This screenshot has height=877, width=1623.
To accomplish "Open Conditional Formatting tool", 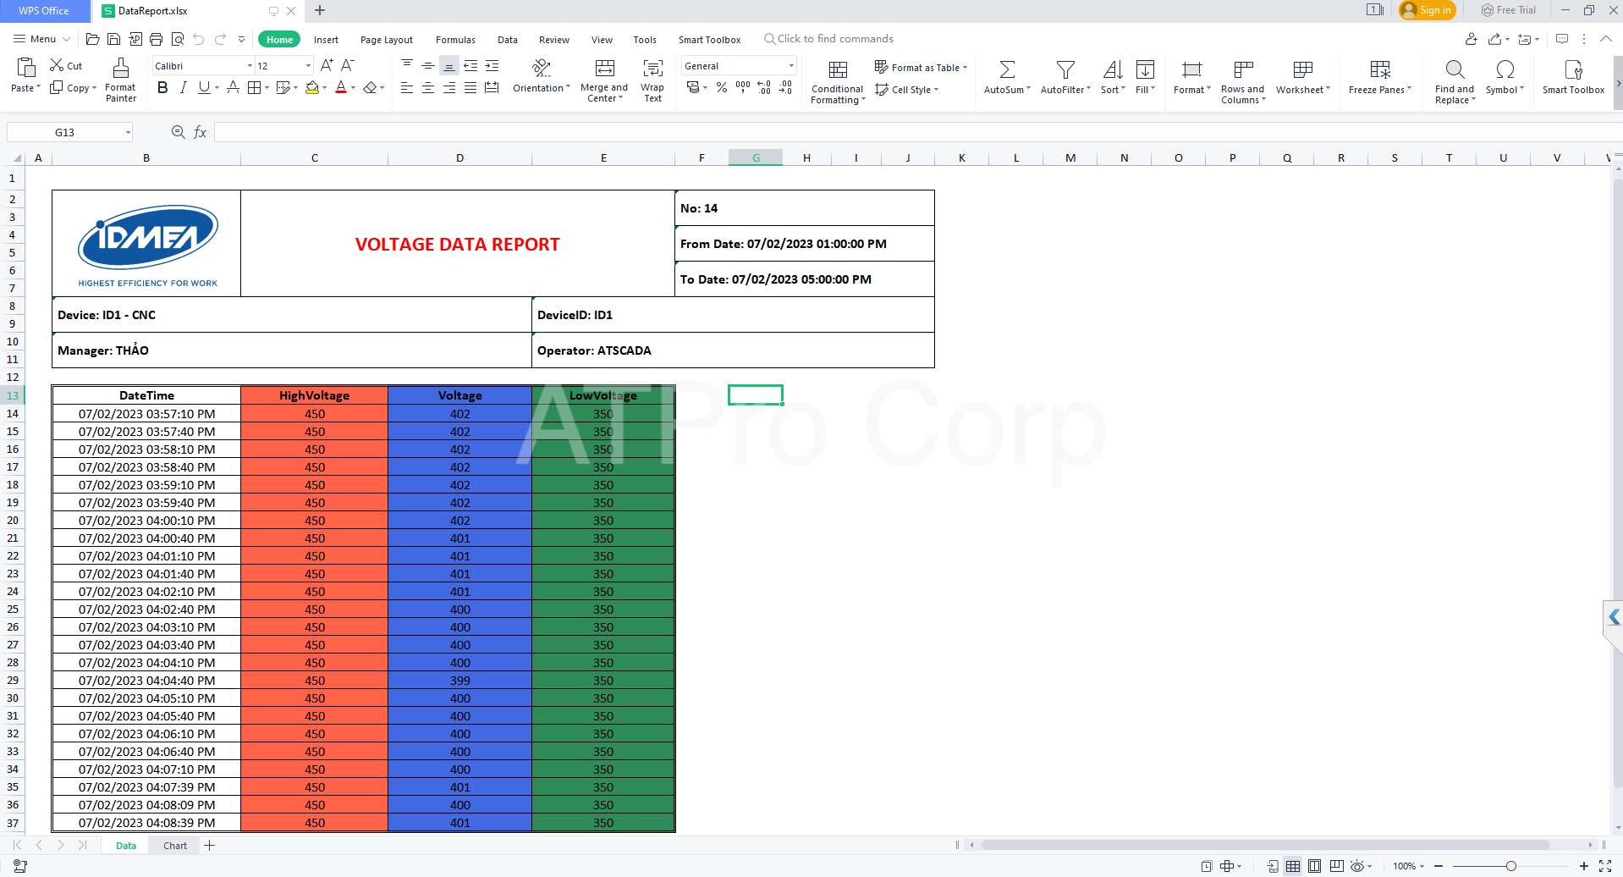I will click(x=838, y=69).
